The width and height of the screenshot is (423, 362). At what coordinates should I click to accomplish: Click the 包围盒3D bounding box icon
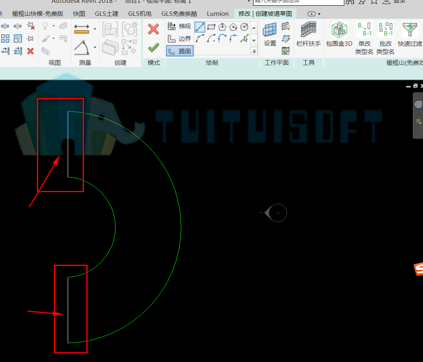click(339, 34)
